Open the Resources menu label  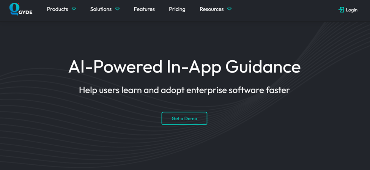211,9
